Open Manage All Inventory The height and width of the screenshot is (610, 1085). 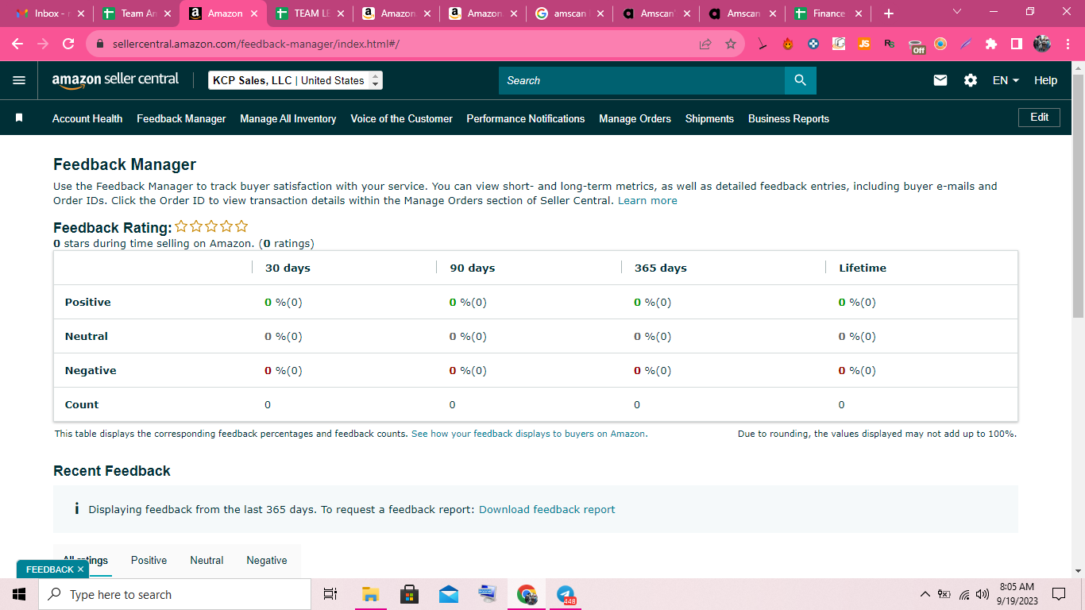click(x=288, y=118)
